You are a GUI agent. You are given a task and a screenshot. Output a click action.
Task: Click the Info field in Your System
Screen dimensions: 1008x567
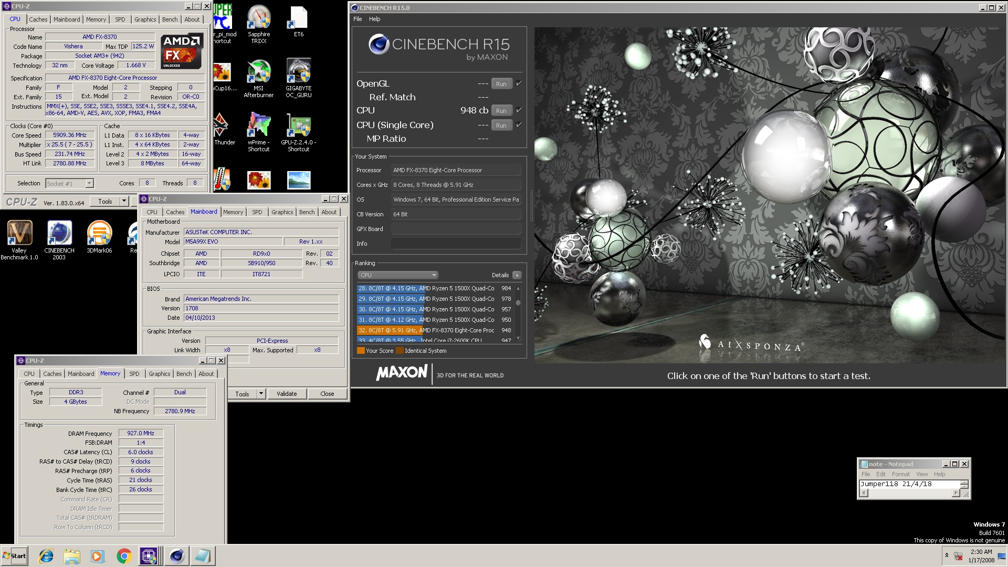point(456,244)
